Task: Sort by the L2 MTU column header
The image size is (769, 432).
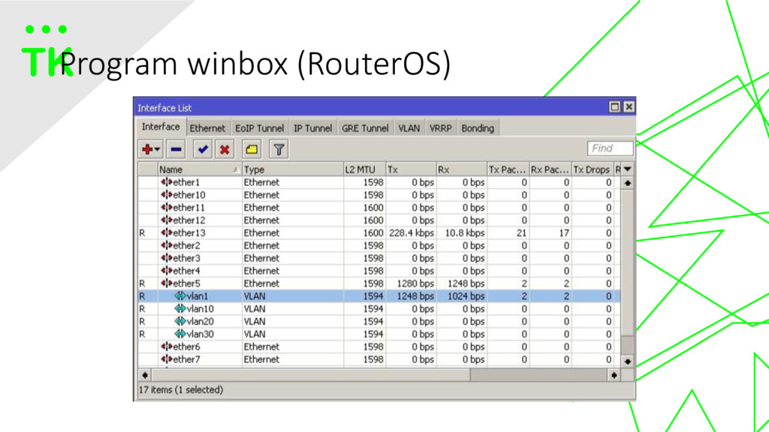Action: (364, 169)
